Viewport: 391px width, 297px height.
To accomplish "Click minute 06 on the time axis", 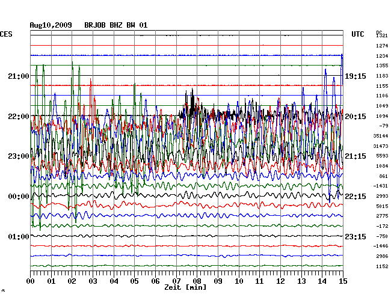I will (155, 281).
